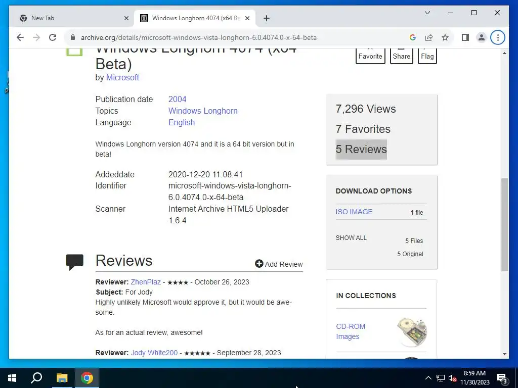Click the scrollbar down arrow
The height and width of the screenshot is (388, 518).
[x=504, y=354]
